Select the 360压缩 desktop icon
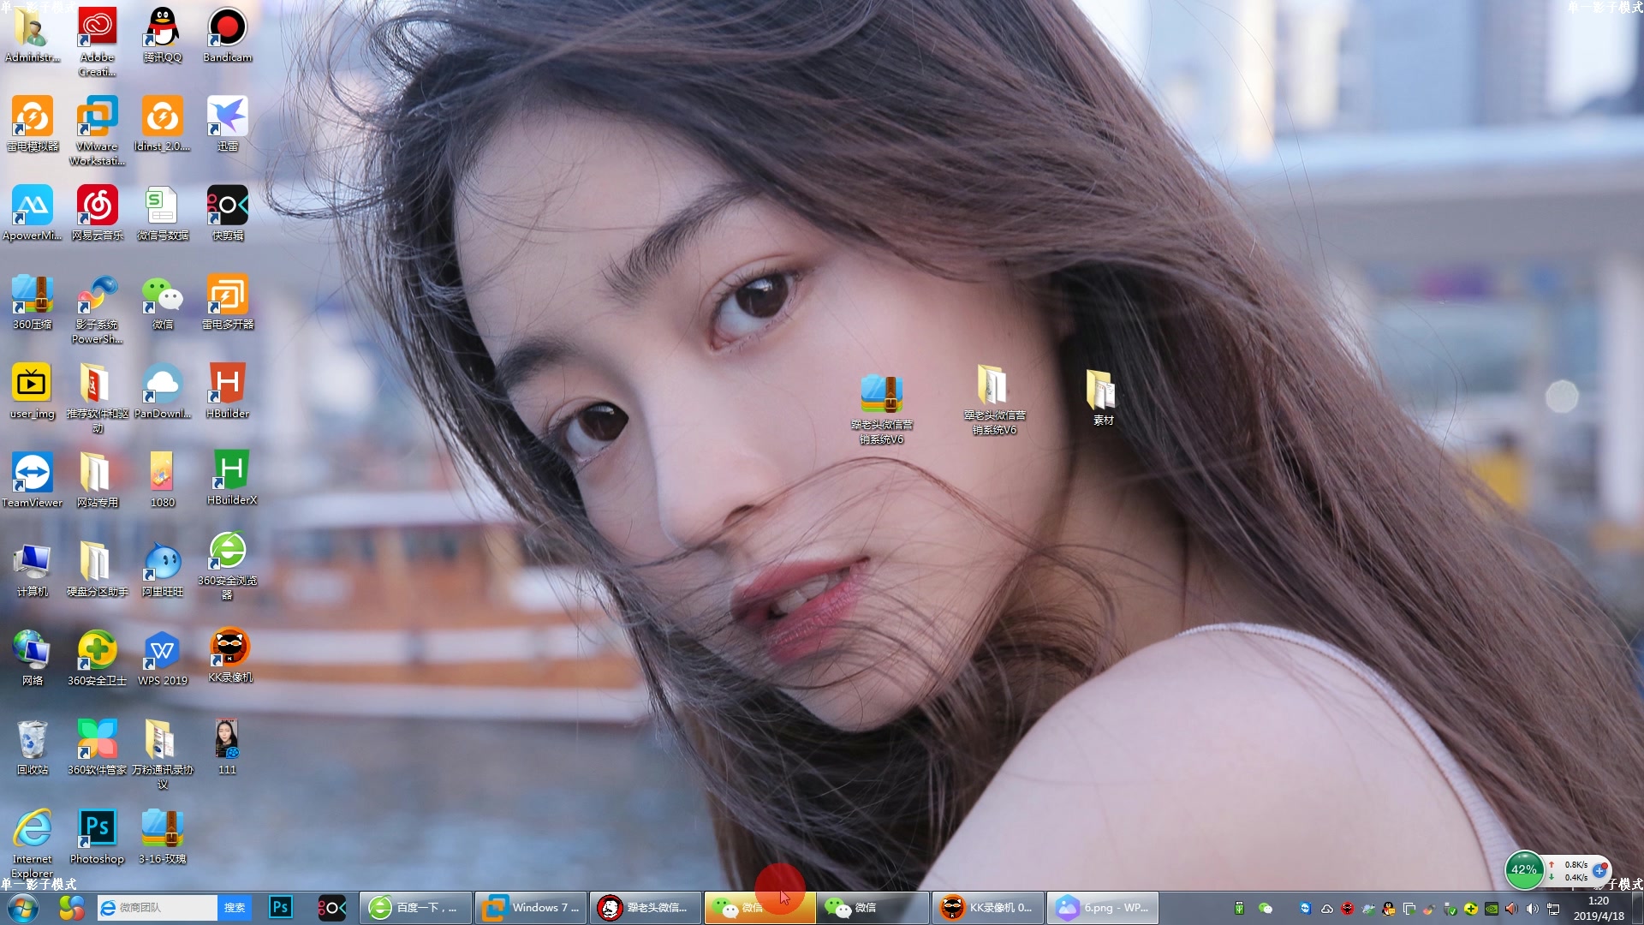Screen dimensions: 1644x925 [x=32, y=302]
